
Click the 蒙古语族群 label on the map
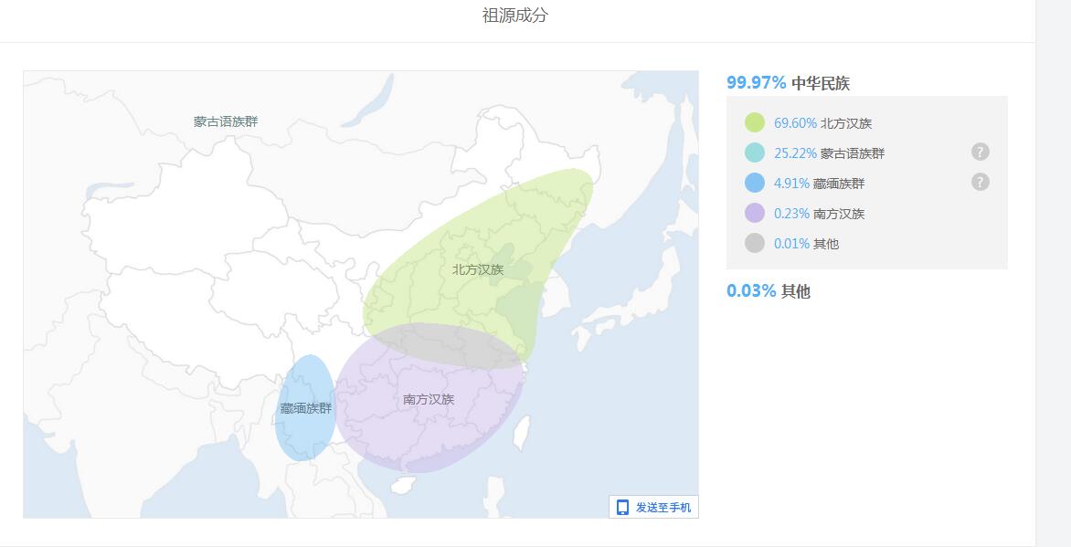coord(226,121)
